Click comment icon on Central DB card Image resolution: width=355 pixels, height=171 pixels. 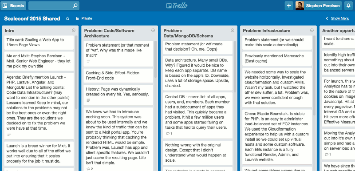[x=168, y=133]
